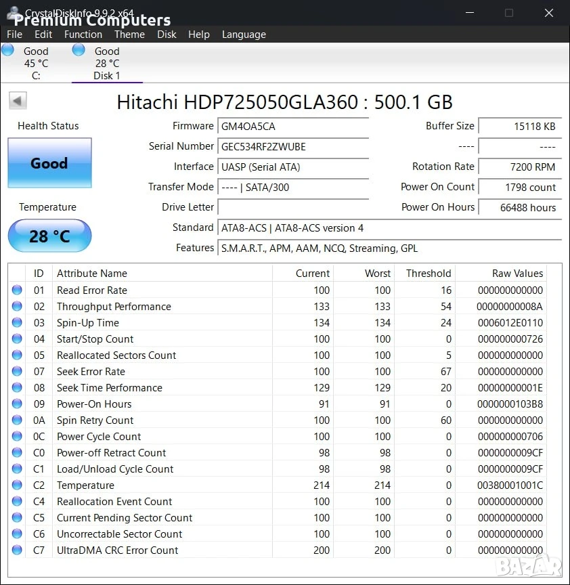Image resolution: width=570 pixels, height=585 pixels.
Task: Click status orb for Power-On Hours row
Action: coord(17,404)
